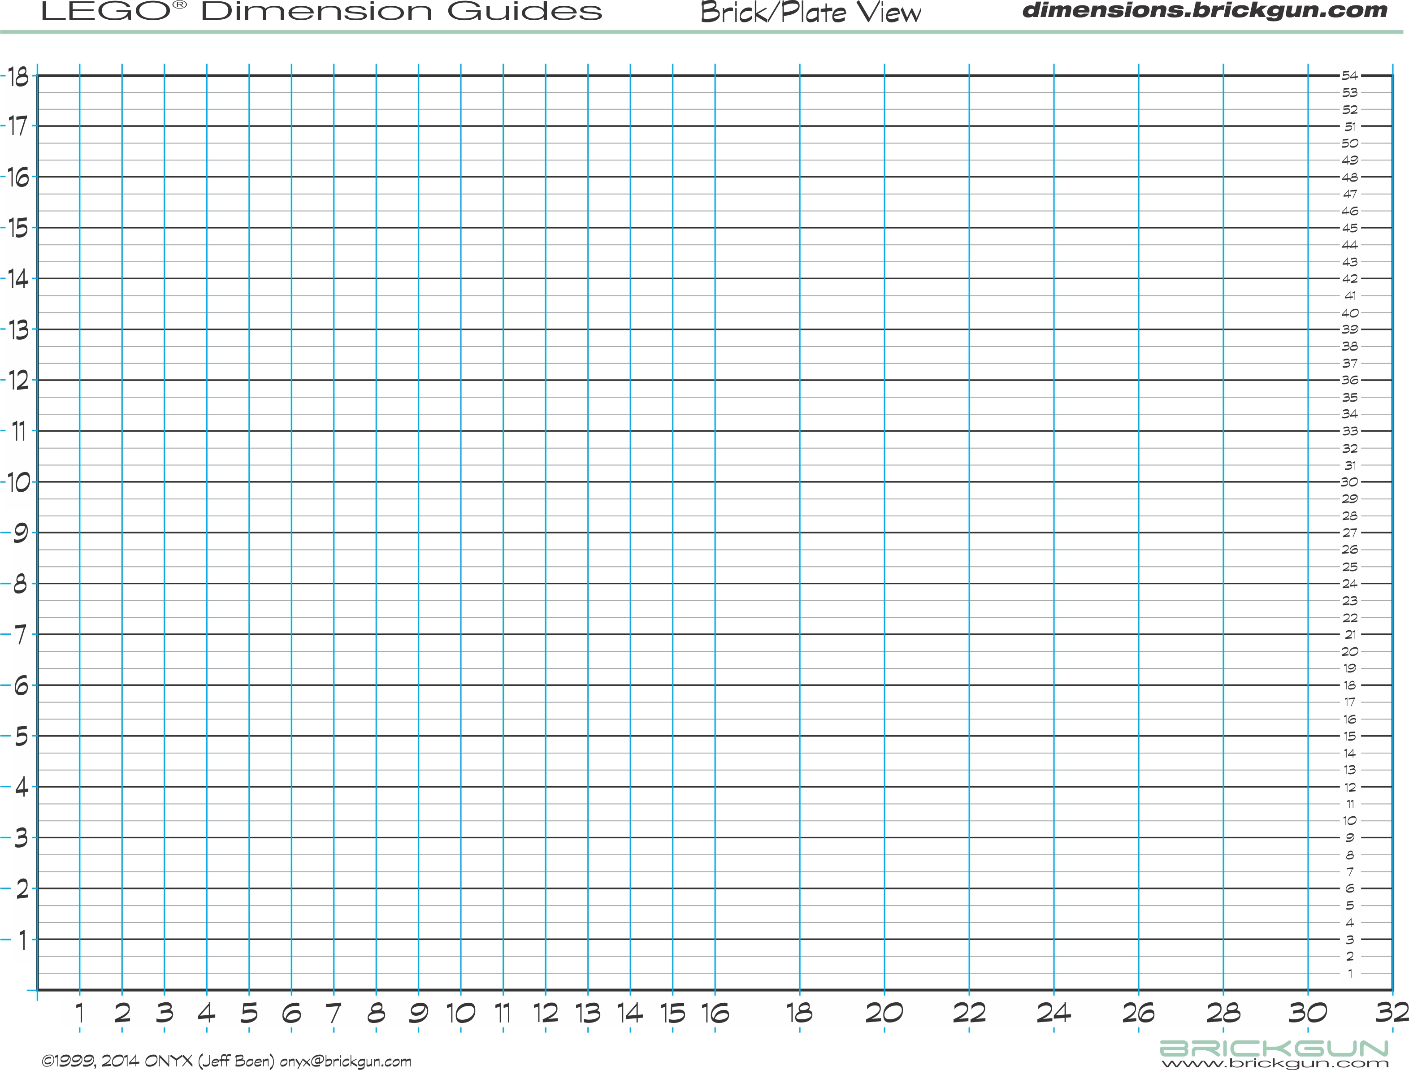Click the large left-axis brick label 1
The height and width of the screenshot is (1070, 1409).
coord(22,940)
